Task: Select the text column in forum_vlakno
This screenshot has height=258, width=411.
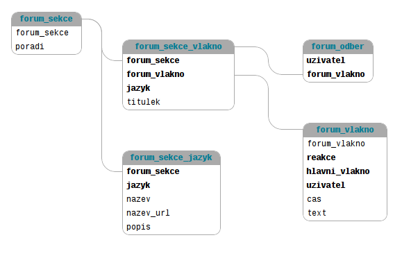Action: (317, 213)
